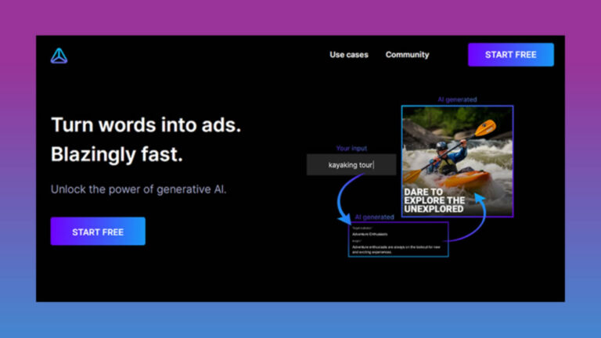Screen dimensions: 601x338
Task: Click the 'Your input' label
Action: [x=351, y=149]
